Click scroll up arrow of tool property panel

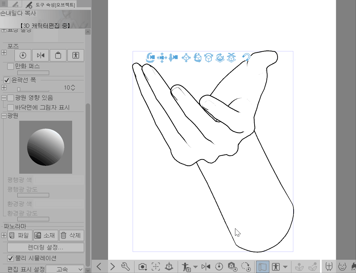coord(88,32)
